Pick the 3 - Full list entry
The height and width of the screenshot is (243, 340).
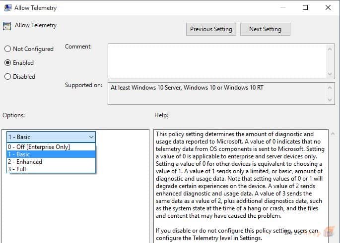click(51, 169)
